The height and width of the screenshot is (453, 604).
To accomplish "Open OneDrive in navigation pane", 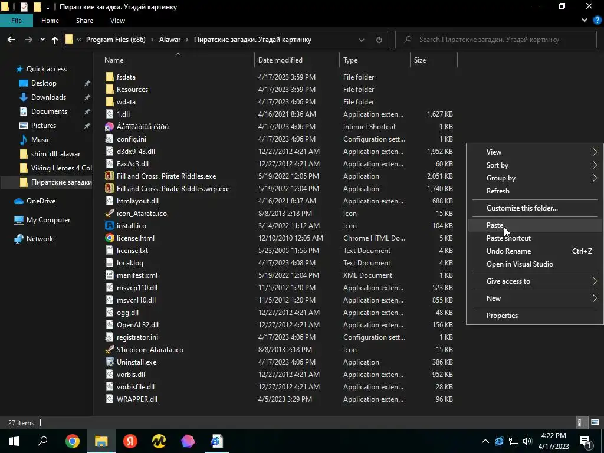I will point(41,201).
